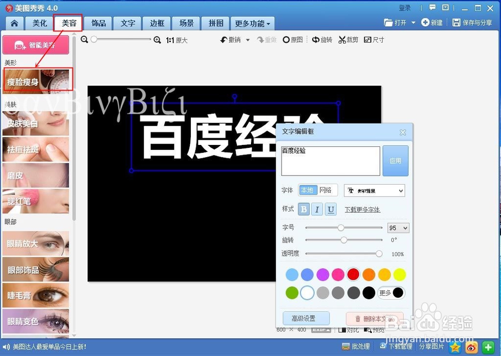The image size is (501, 356).
Task: Click the 应用 apply button
Action: 396,161
